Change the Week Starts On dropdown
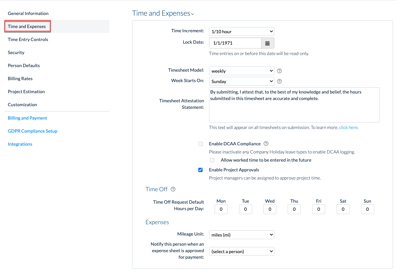The image size is (396, 274). (x=242, y=81)
